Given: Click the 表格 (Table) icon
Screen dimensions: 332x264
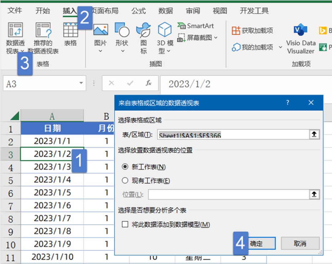Looking at the screenshot, I should 71,34.
